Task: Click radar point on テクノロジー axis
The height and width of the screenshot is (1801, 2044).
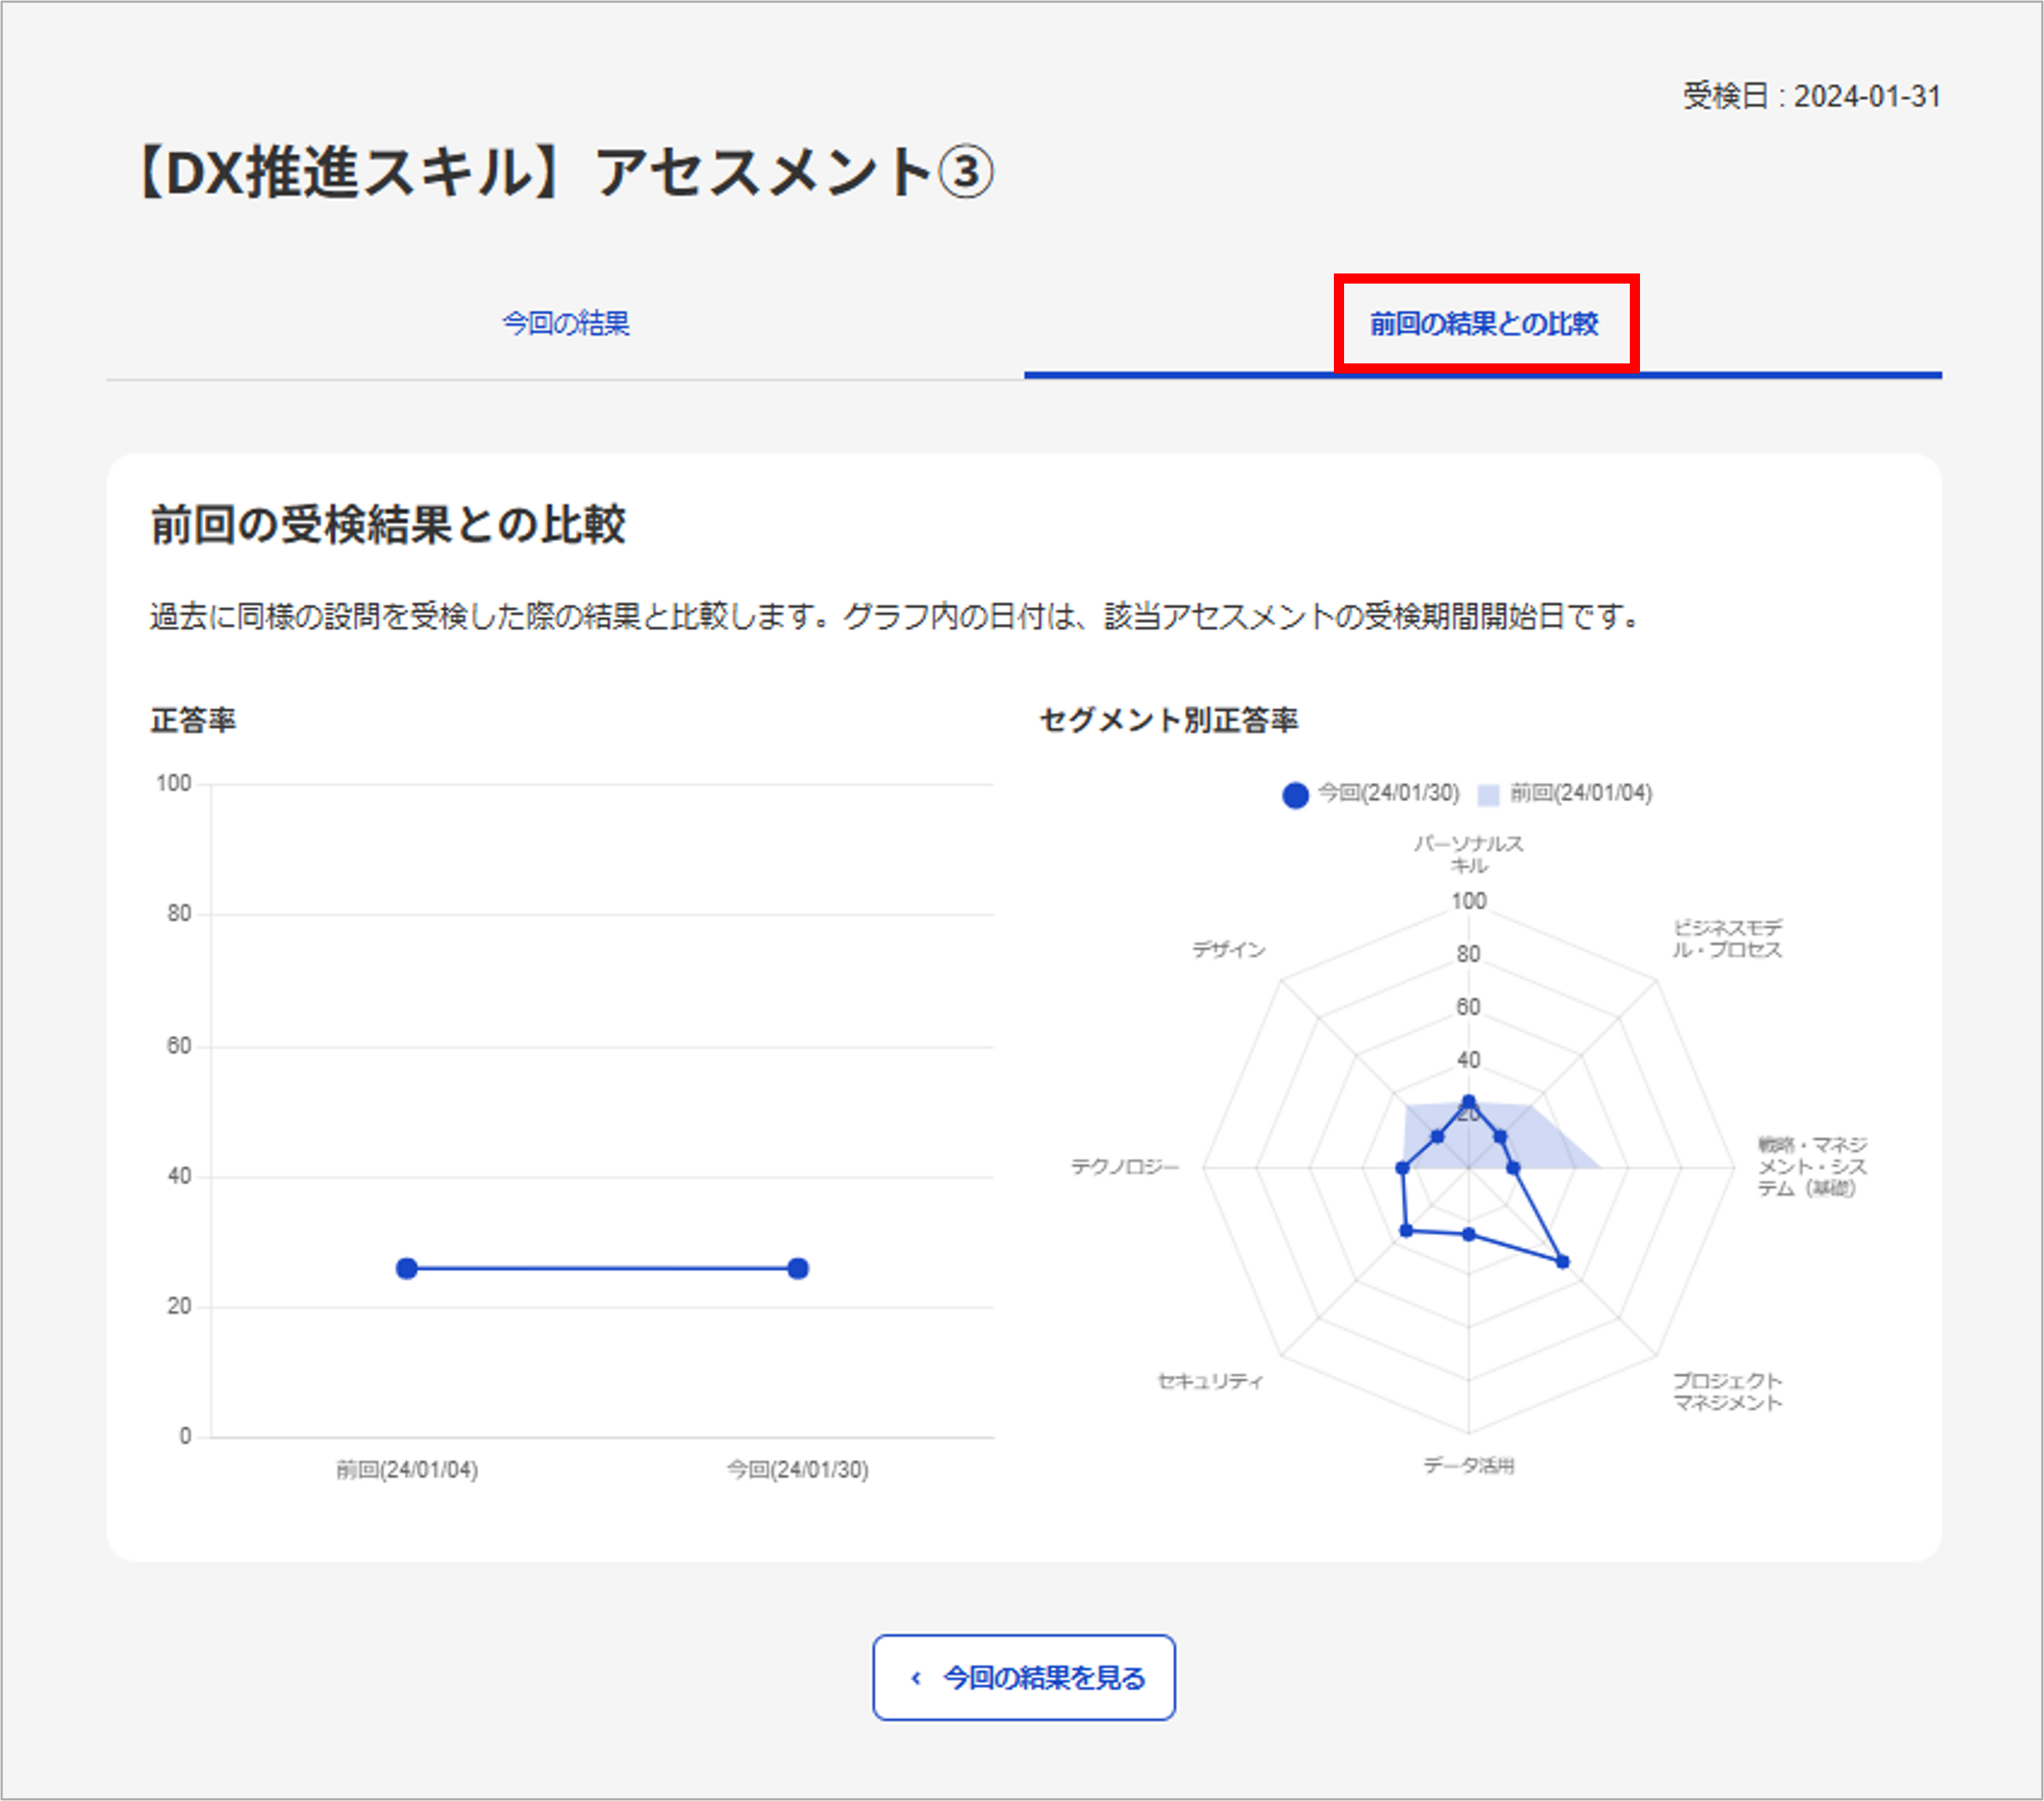Action: (x=1401, y=1167)
